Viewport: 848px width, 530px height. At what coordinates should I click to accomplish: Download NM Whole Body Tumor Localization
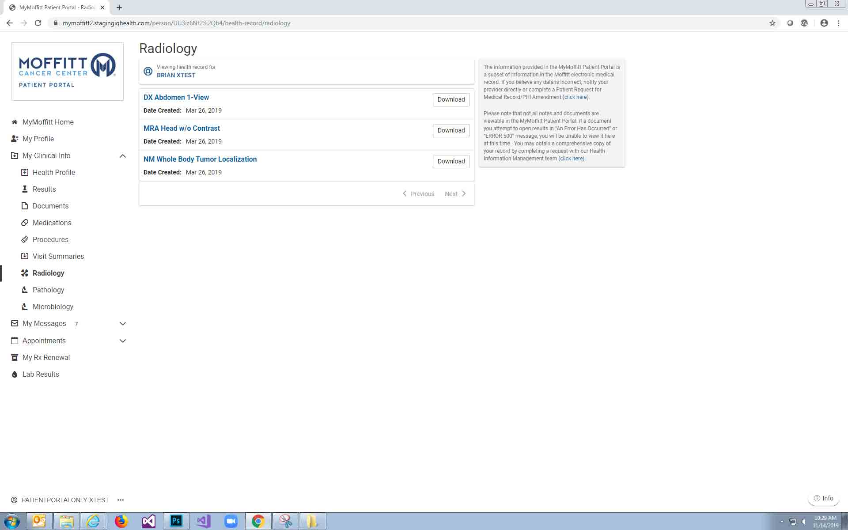tap(451, 161)
